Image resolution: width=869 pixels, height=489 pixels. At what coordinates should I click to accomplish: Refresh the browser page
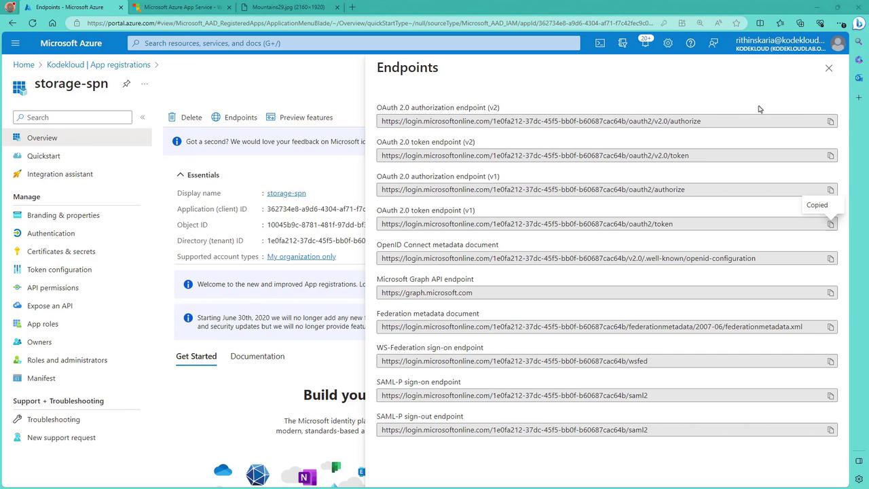pyautogui.click(x=33, y=22)
